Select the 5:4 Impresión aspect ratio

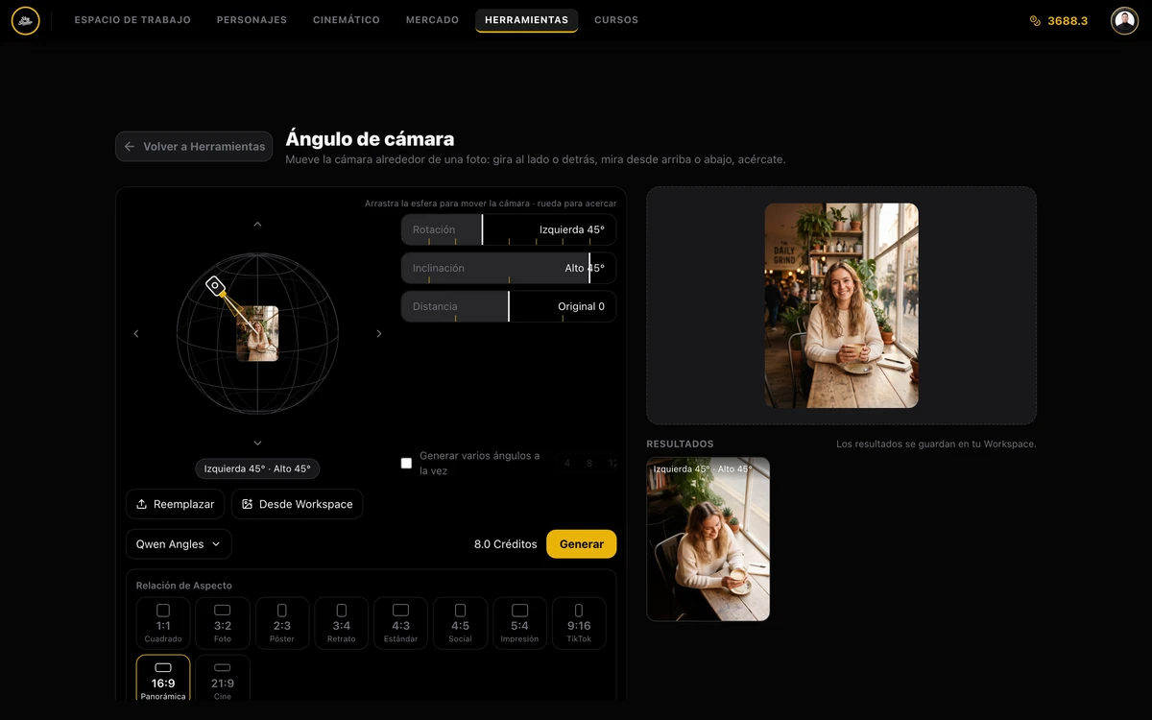pyautogui.click(x=519, y=623)
